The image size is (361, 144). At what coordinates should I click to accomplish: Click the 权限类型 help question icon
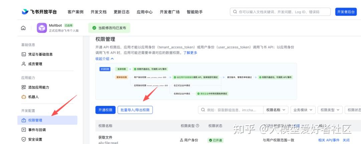click(197, 126)
